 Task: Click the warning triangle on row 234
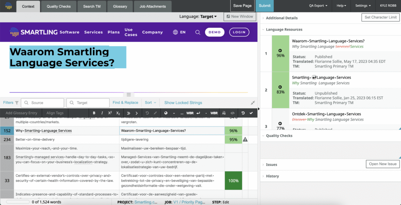[x=245, y=140]
